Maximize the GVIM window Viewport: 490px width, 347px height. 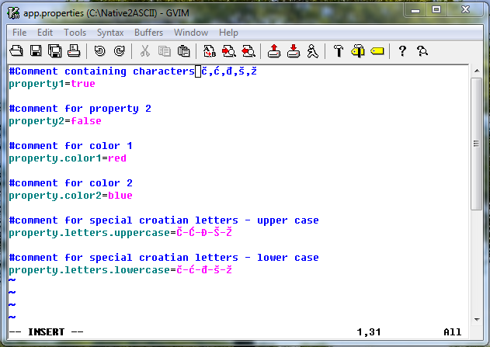point(436,10)
